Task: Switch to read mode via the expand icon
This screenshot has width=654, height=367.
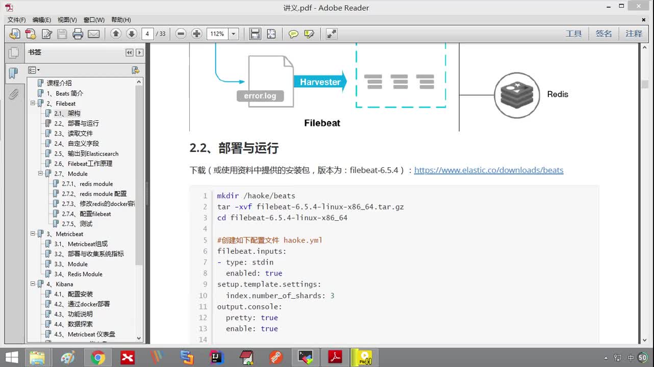Action: (x=332, y=34)
